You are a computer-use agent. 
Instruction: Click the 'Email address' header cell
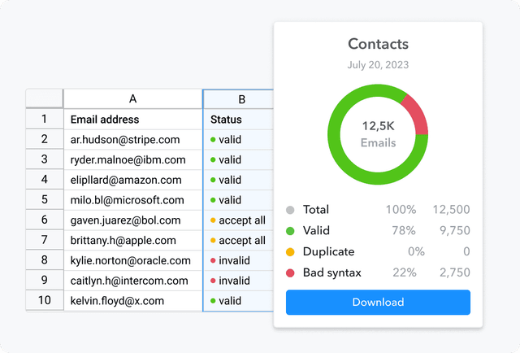(133, 120)
